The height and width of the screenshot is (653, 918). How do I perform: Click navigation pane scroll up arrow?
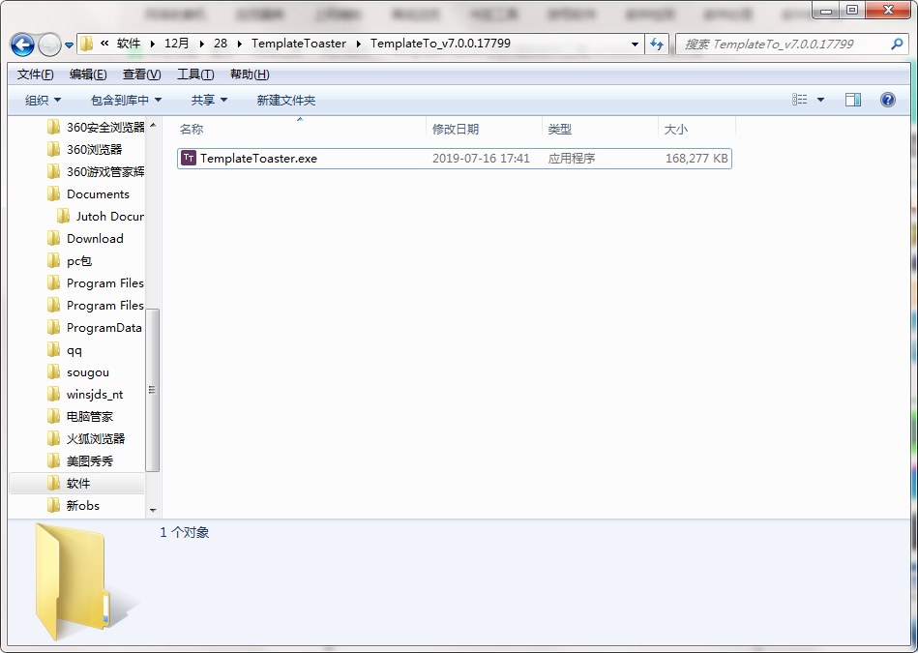click(153, 126)
